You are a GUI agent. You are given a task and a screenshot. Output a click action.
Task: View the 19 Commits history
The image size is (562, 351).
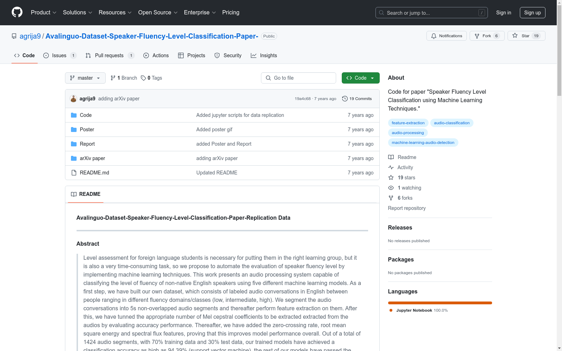(357, 99)
